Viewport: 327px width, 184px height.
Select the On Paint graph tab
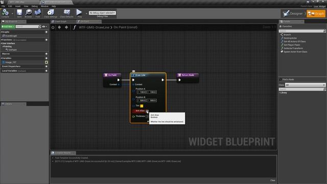tap(85, 21)
